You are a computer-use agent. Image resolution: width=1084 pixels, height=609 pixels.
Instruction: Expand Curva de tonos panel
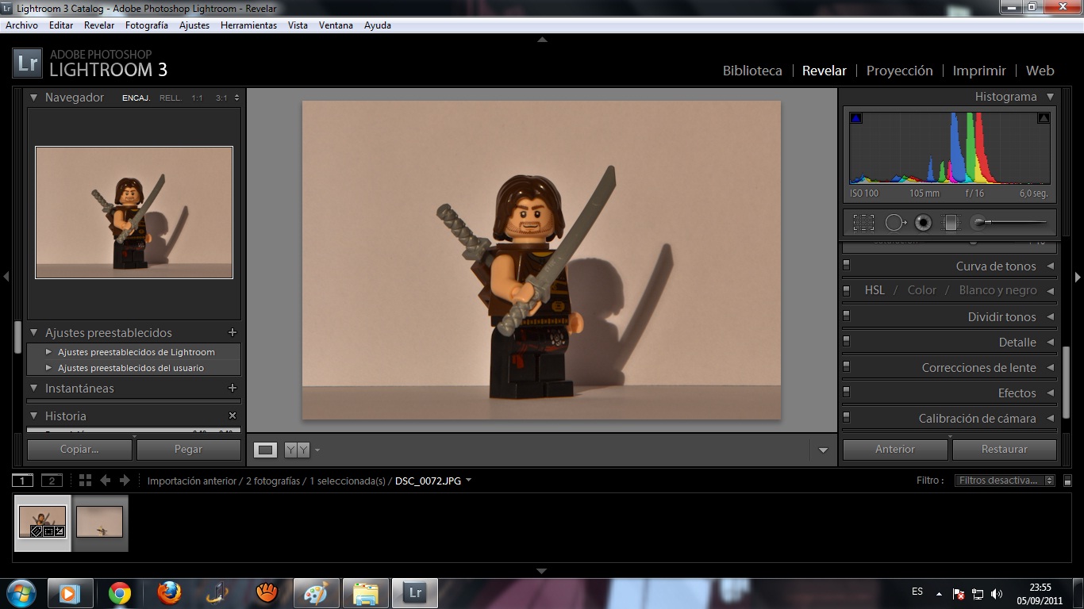coord(1051,266)
